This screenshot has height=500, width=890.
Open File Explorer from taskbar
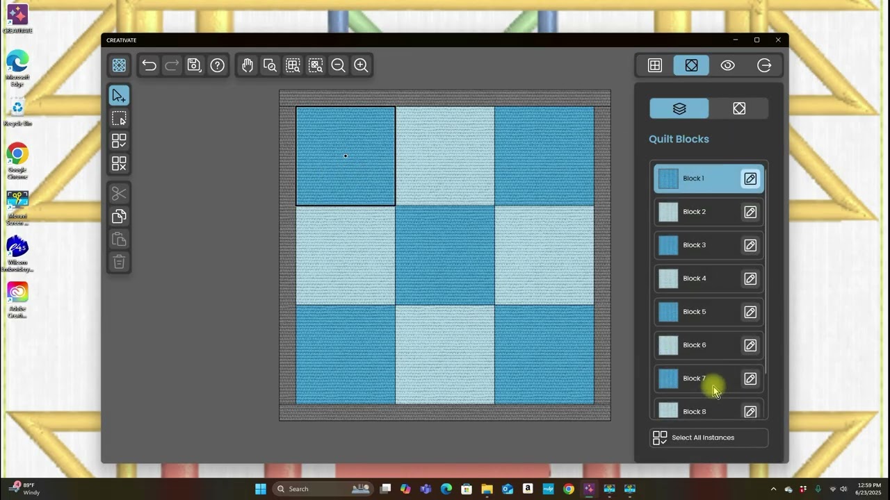pos(487,489)
